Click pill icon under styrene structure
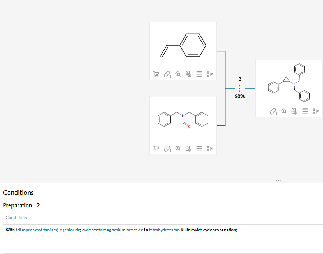The width and height of the screenshot is (323, 254). point(167,74)
